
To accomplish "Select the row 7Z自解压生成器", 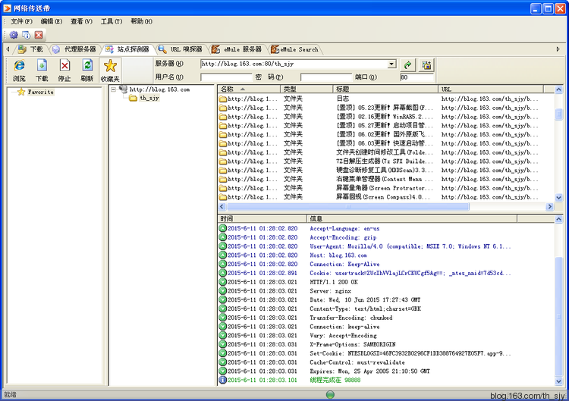I will [385, 161].
